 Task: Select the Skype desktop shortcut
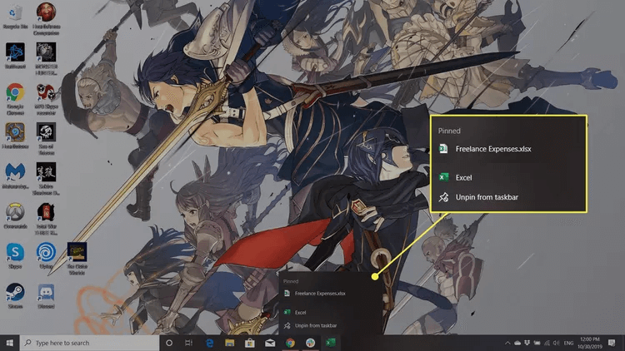[x=15, y=255]
